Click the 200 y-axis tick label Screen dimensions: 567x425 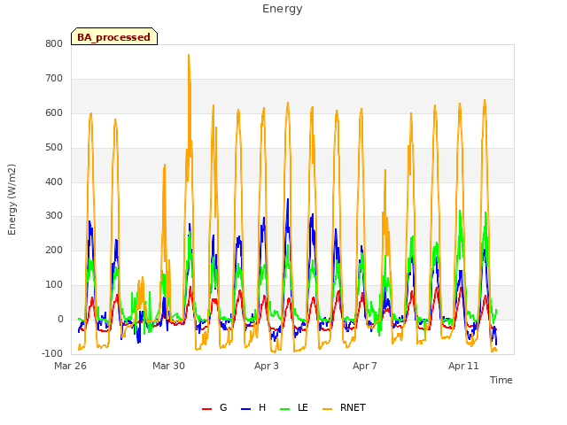tap(54, 250)
